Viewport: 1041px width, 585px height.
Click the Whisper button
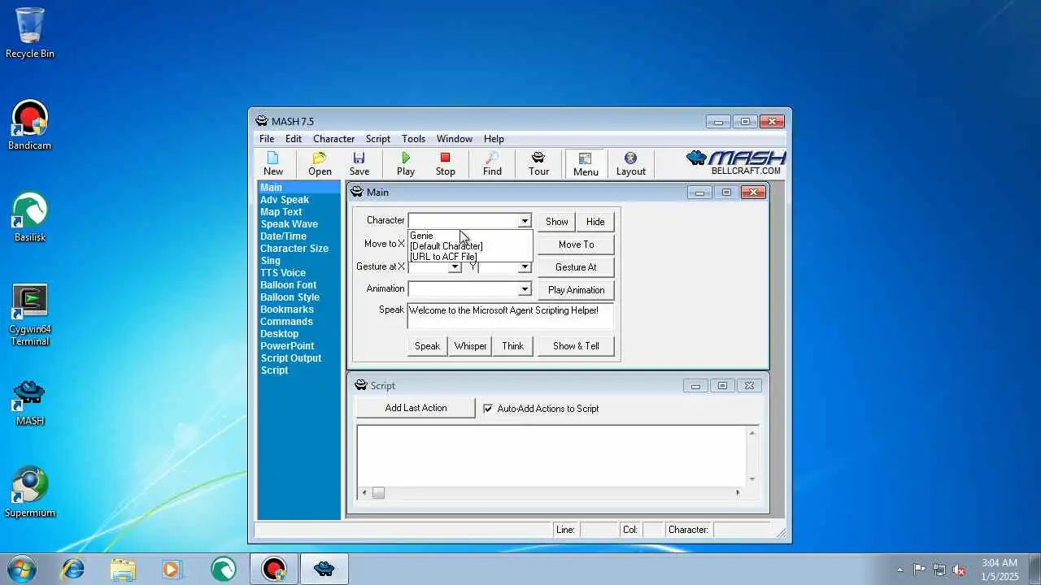click(x=470, y=346)
